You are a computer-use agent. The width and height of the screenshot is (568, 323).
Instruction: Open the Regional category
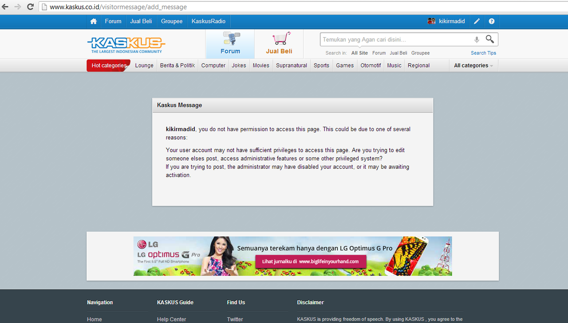pyautogui.click(x=418, y=66)
